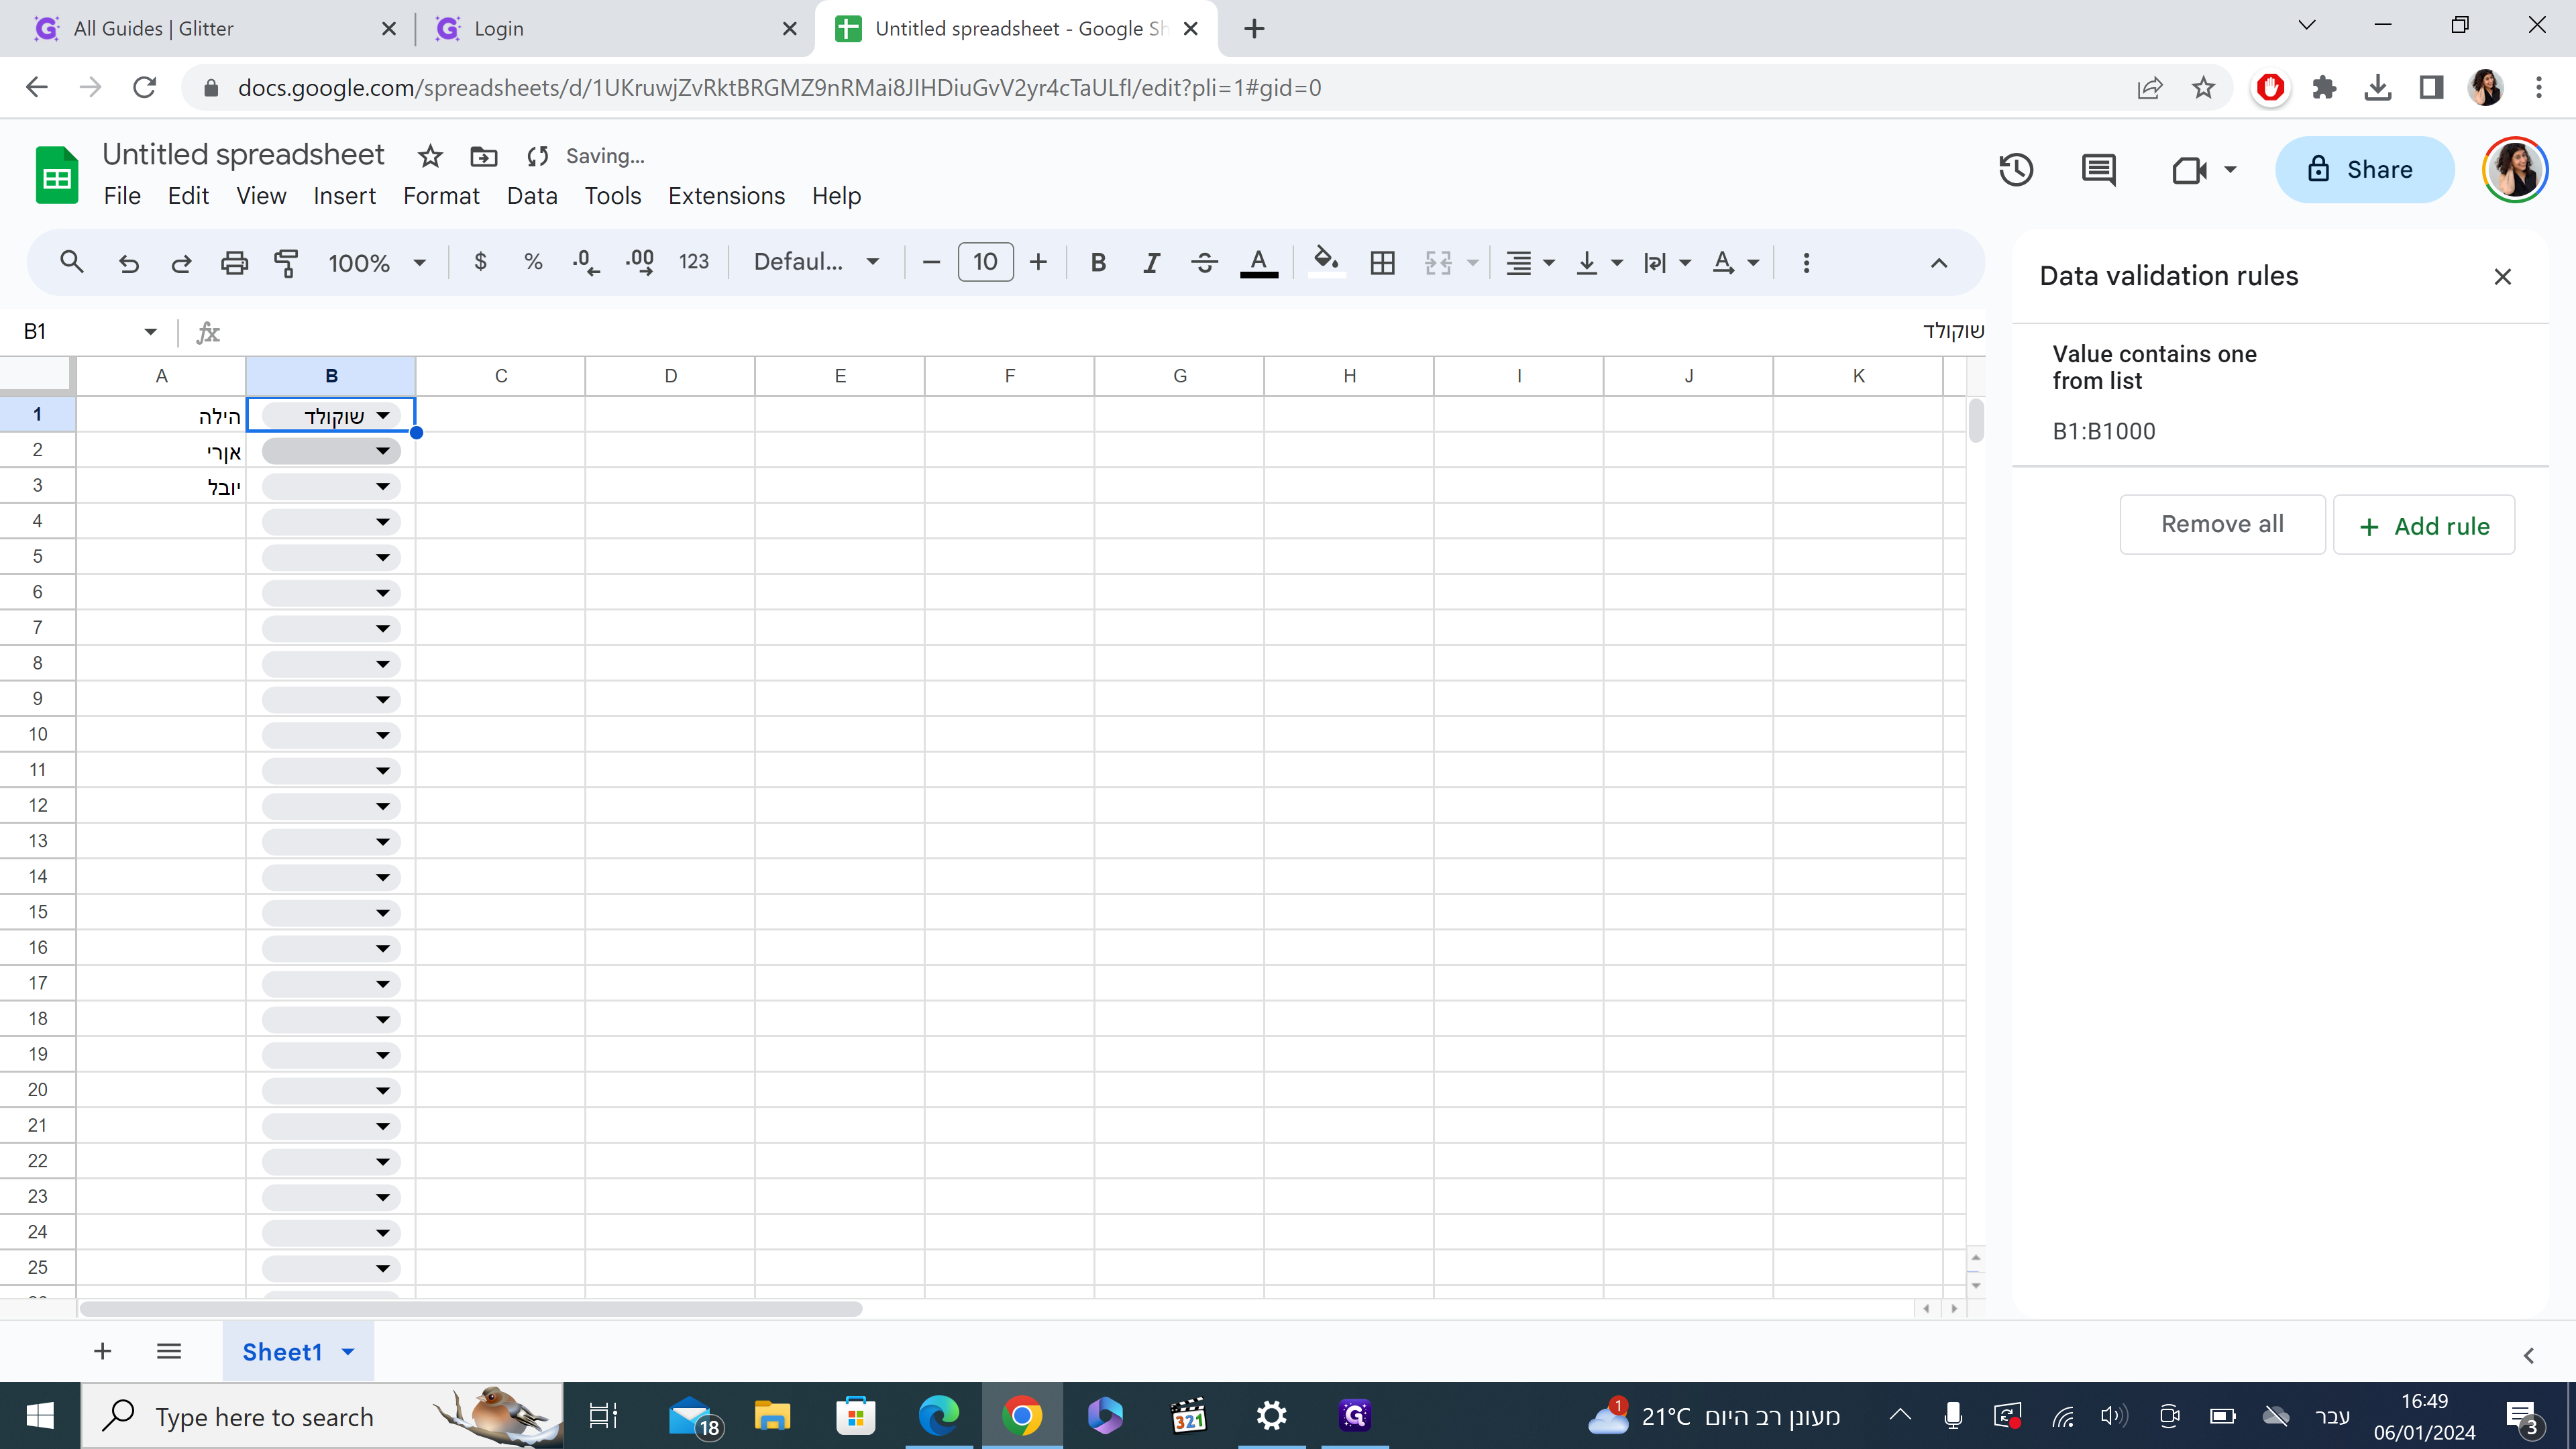Open the comments history
The image size is (2576, 1449).
tap(2098, 170)
